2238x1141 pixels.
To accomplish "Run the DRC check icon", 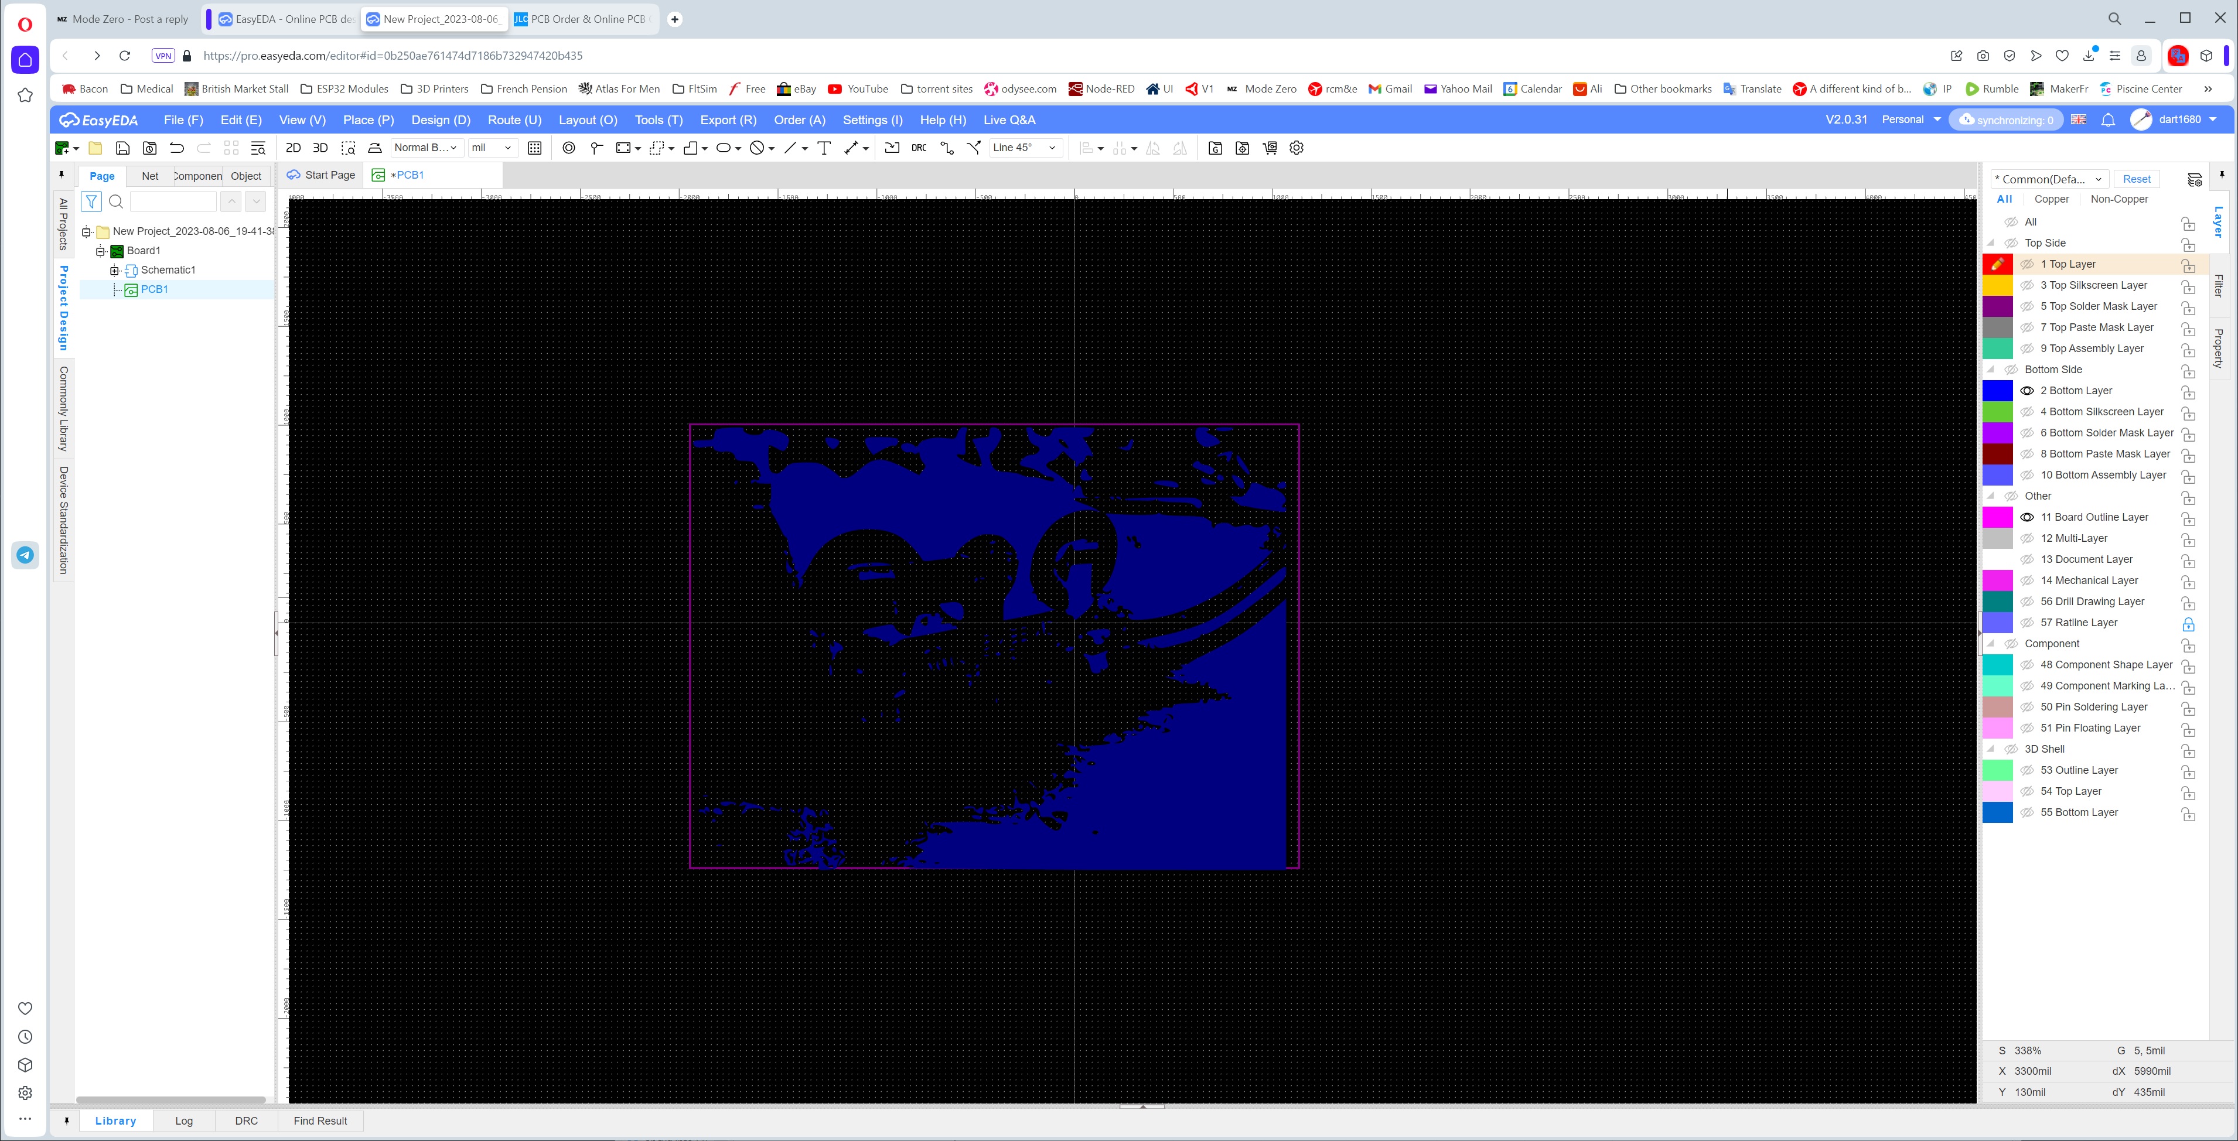I will pyautogui.click(x=919, y=149).
